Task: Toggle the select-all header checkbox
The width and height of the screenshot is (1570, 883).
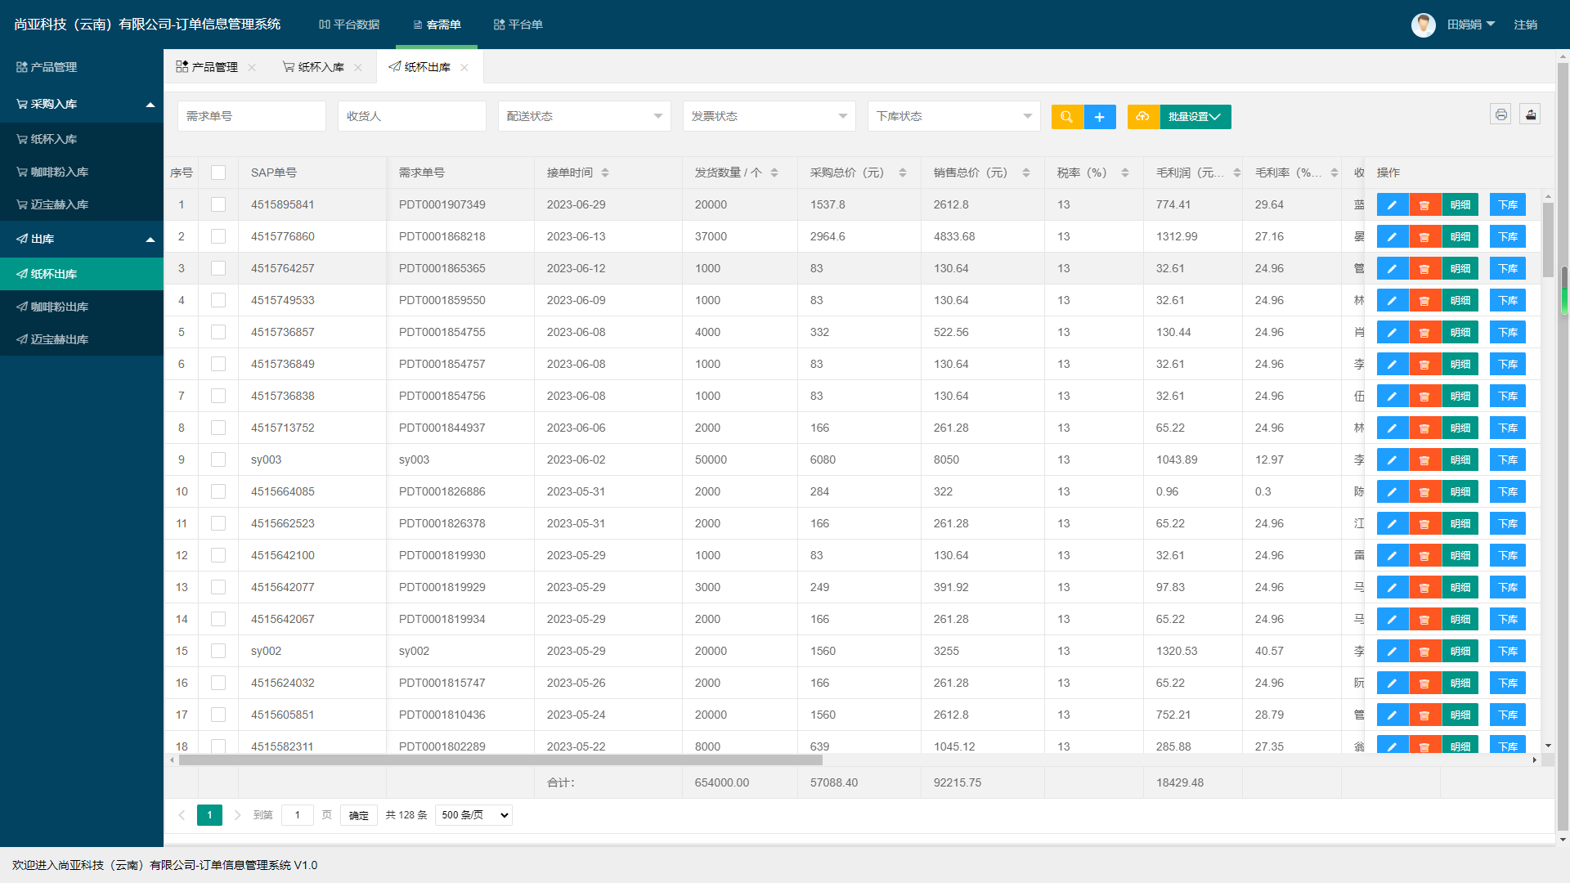Action: (x=218, y=173)
